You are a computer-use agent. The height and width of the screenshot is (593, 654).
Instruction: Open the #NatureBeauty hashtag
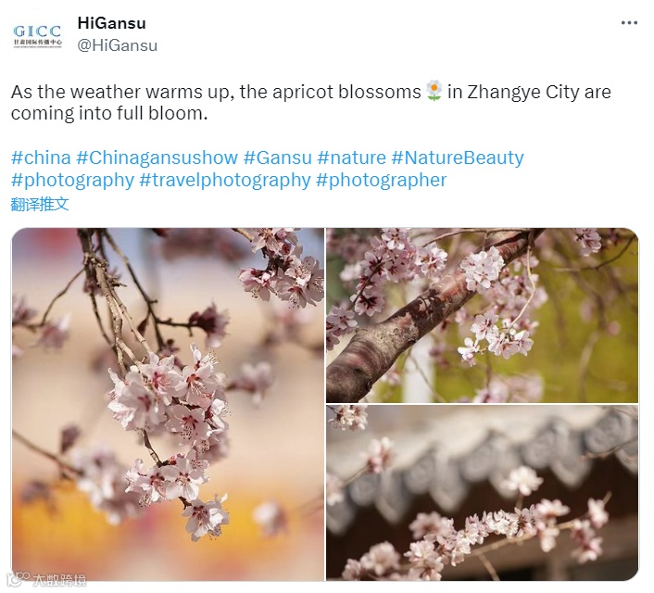pyautogui.click(x=458, y=158)
